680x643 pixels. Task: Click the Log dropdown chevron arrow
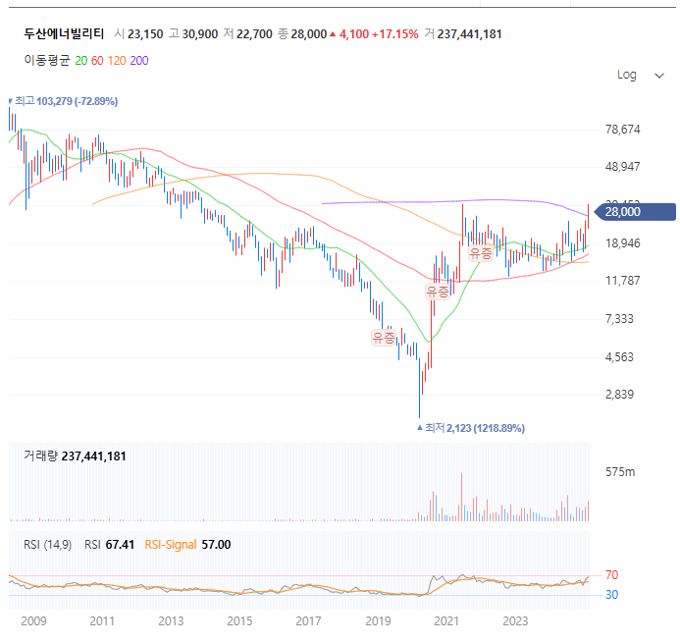tap(659, 76)
